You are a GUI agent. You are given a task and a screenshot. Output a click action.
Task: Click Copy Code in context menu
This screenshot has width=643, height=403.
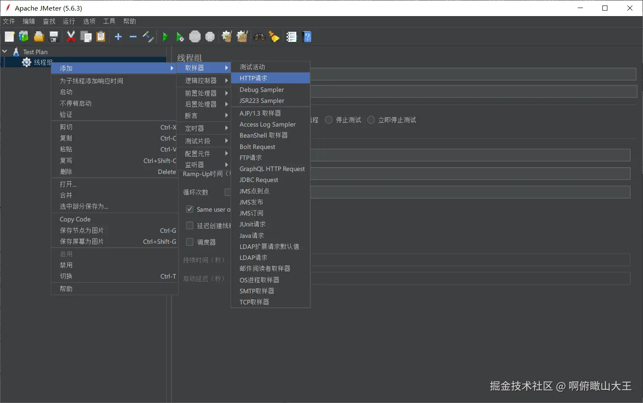114,219
